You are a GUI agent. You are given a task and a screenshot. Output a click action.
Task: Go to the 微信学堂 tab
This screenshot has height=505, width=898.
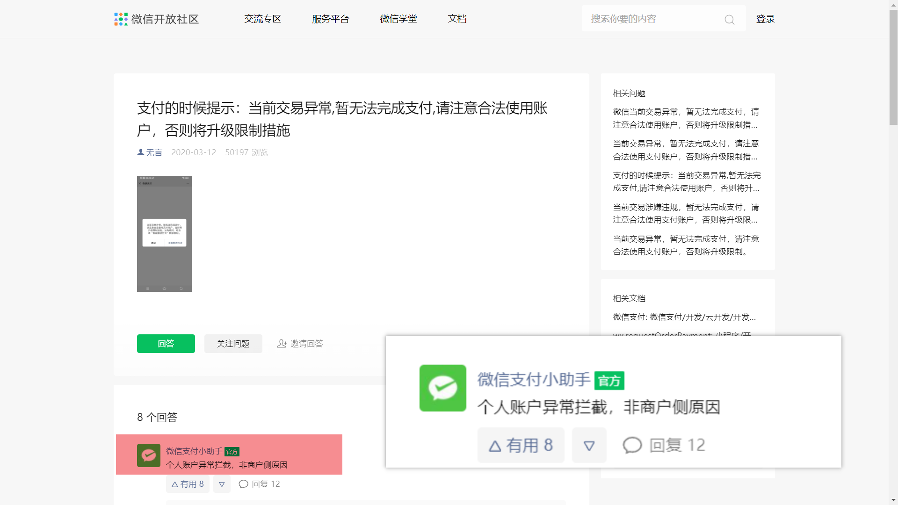point(398,19)
